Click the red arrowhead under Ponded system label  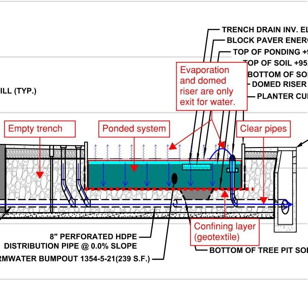coord(134,168)
